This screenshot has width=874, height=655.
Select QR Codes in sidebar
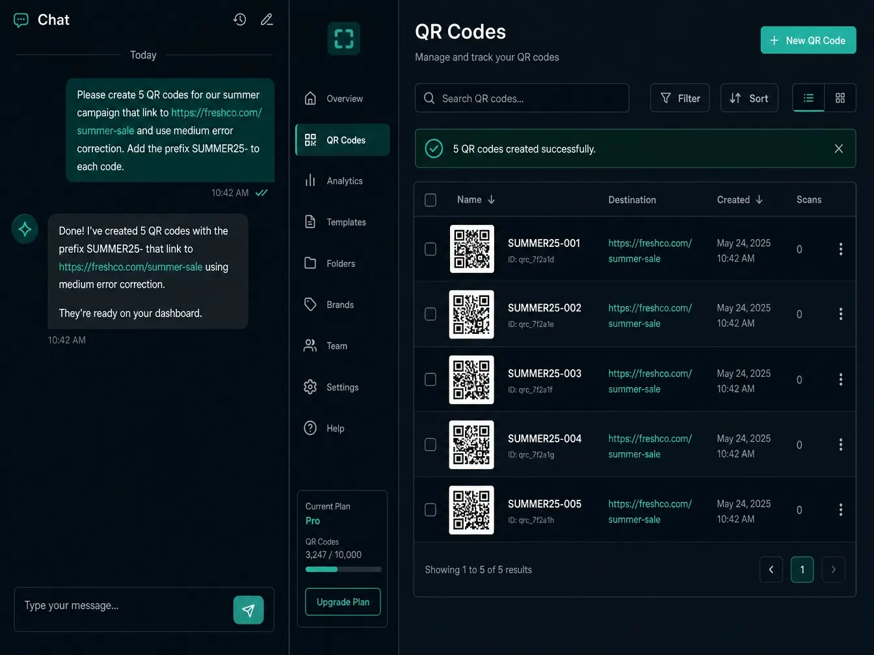click(343, 140)
